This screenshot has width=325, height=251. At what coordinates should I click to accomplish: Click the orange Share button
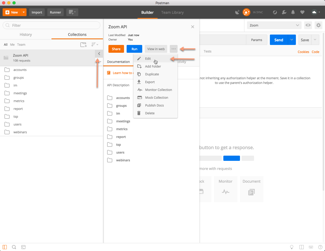coord(116,49)
